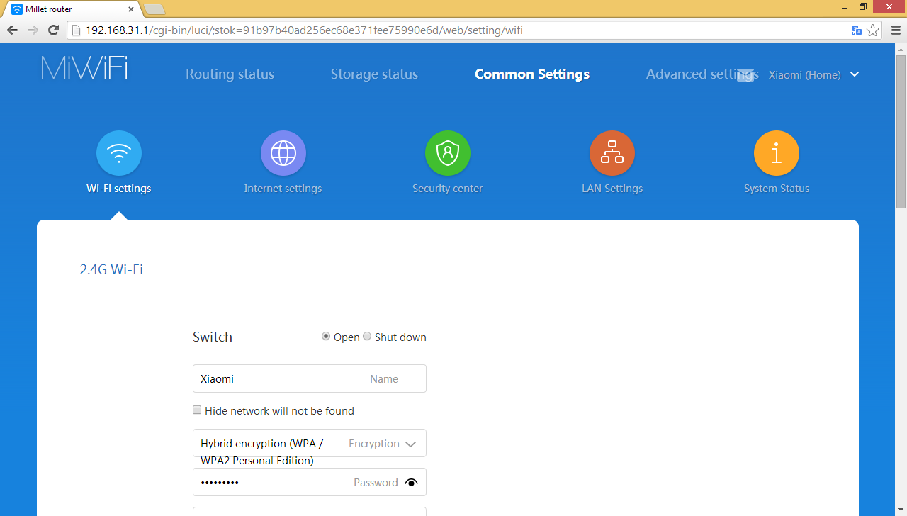Click the 2.4G Wi-Fi section heading
The width and height of the screenshot is (907, 516).
click(x=111, y=269)
